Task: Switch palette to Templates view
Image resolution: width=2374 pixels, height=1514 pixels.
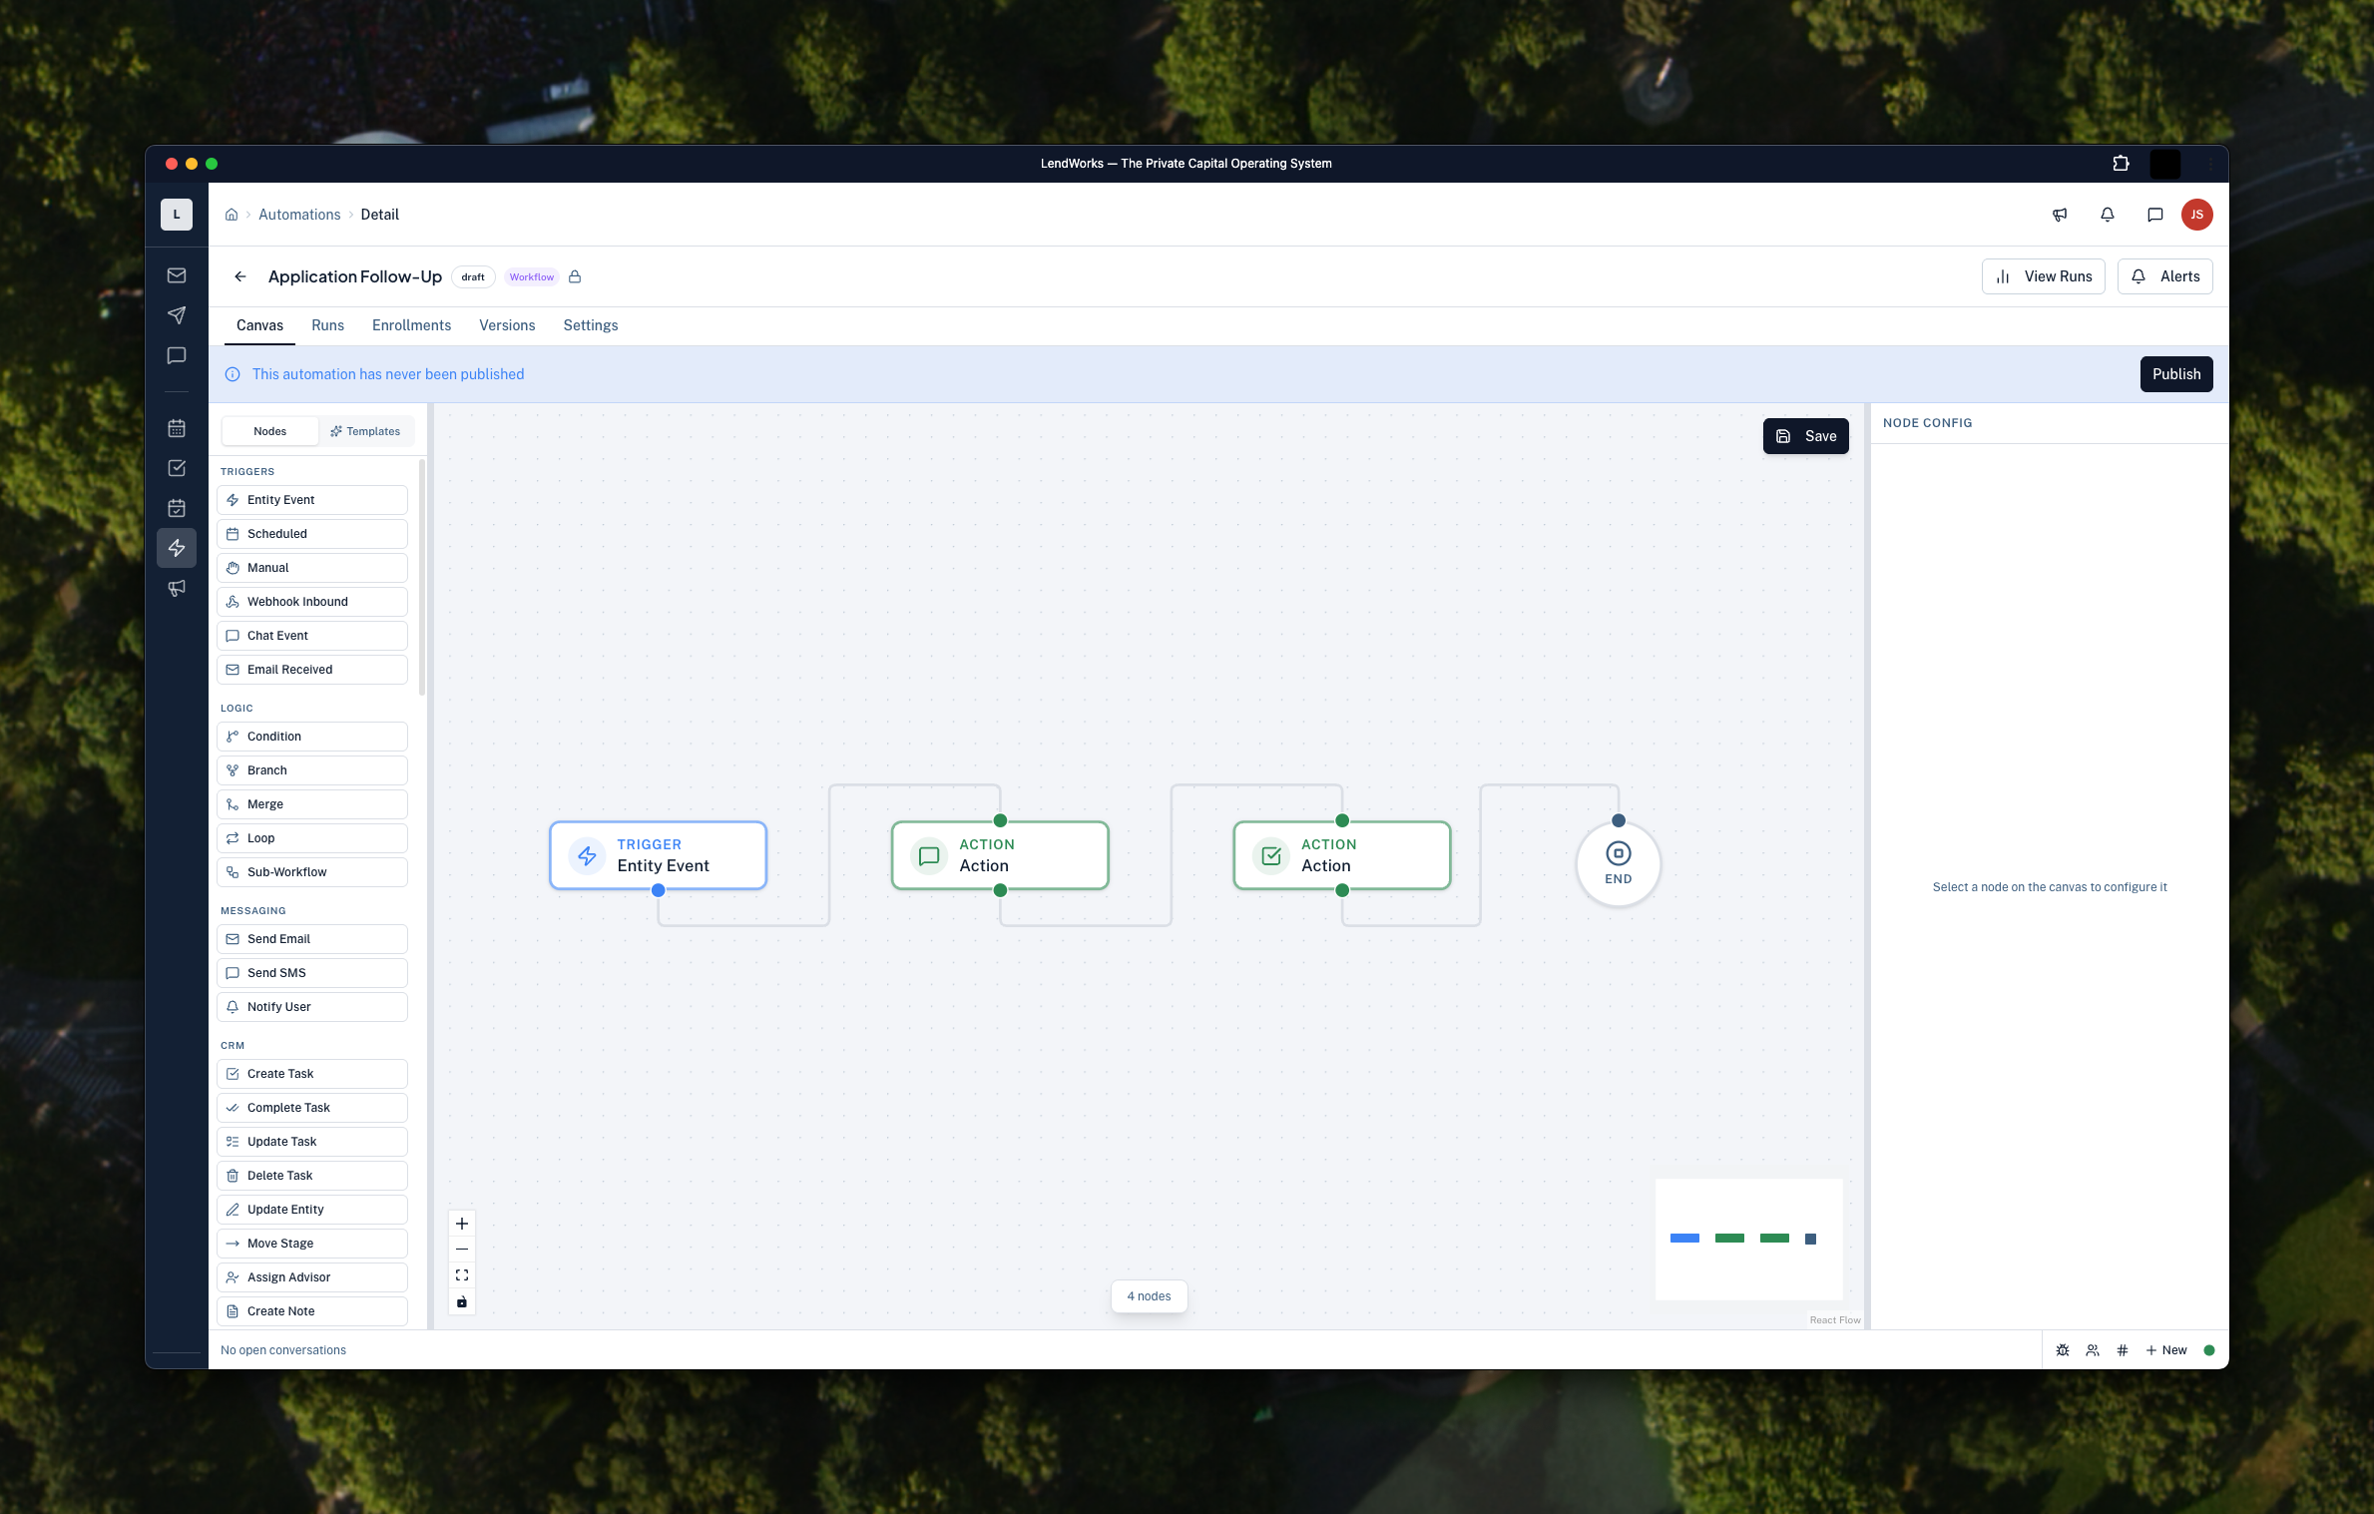Action: coord(365,431)
